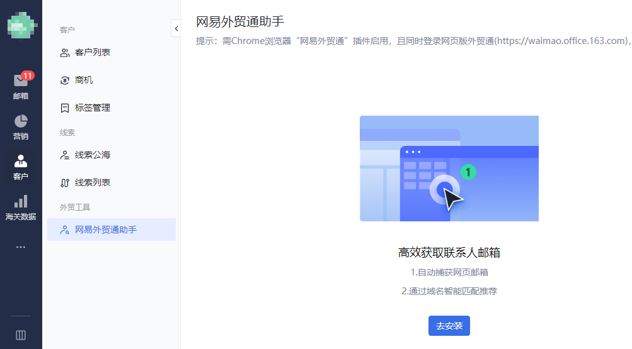
Task: Click the 去安装 button
Action: [449, 326]
